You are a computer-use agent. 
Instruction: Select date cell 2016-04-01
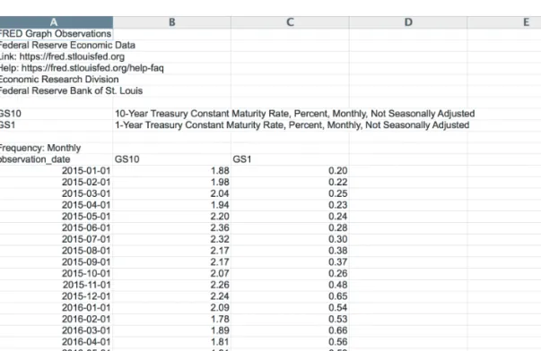tap(57, 341)
